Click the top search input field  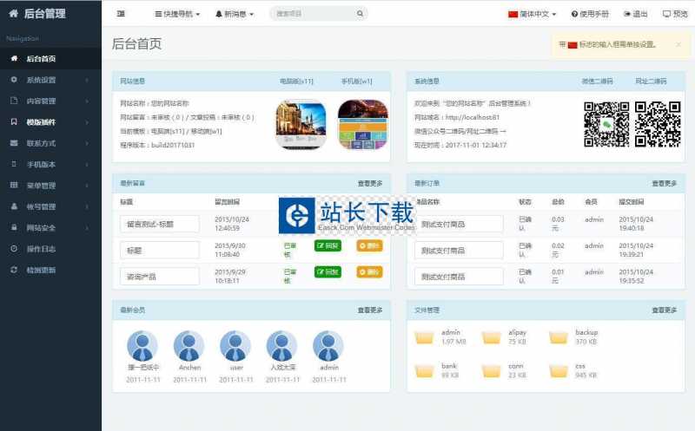pos(311,14)
